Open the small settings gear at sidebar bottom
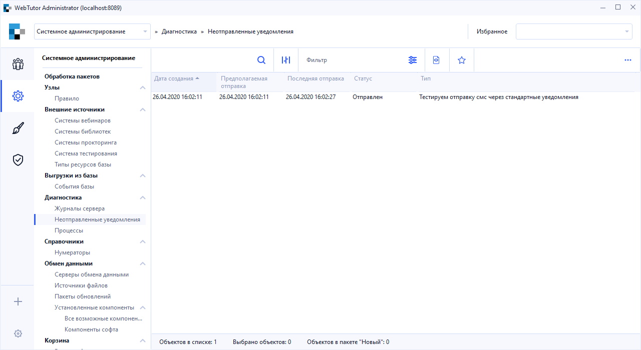 pyautogui.click(x=18, y=333)
